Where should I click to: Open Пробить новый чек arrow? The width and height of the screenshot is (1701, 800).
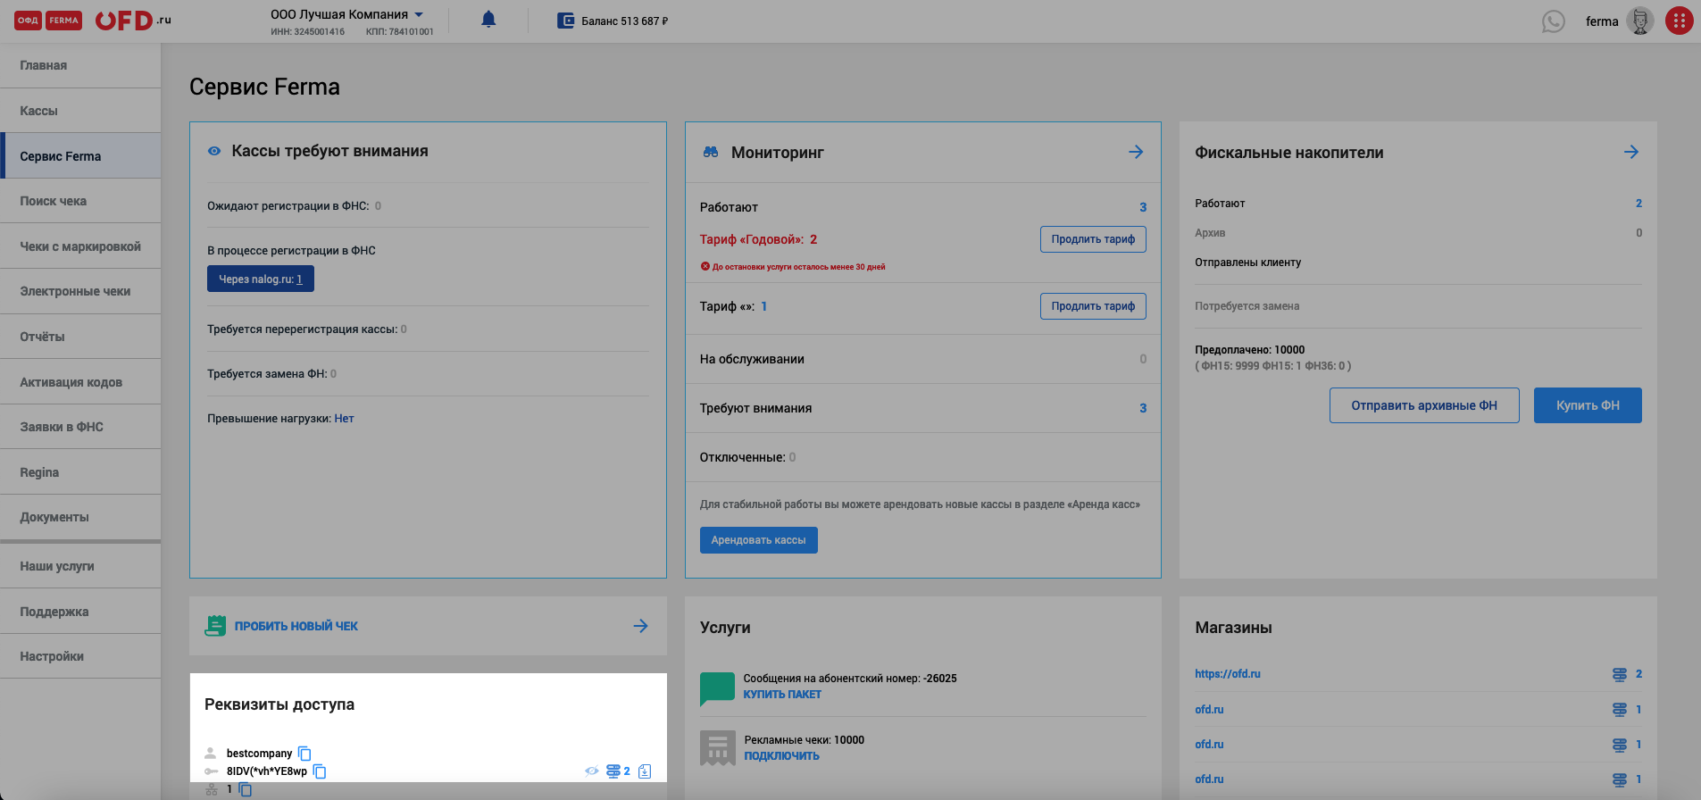click(x=640, y=626)
